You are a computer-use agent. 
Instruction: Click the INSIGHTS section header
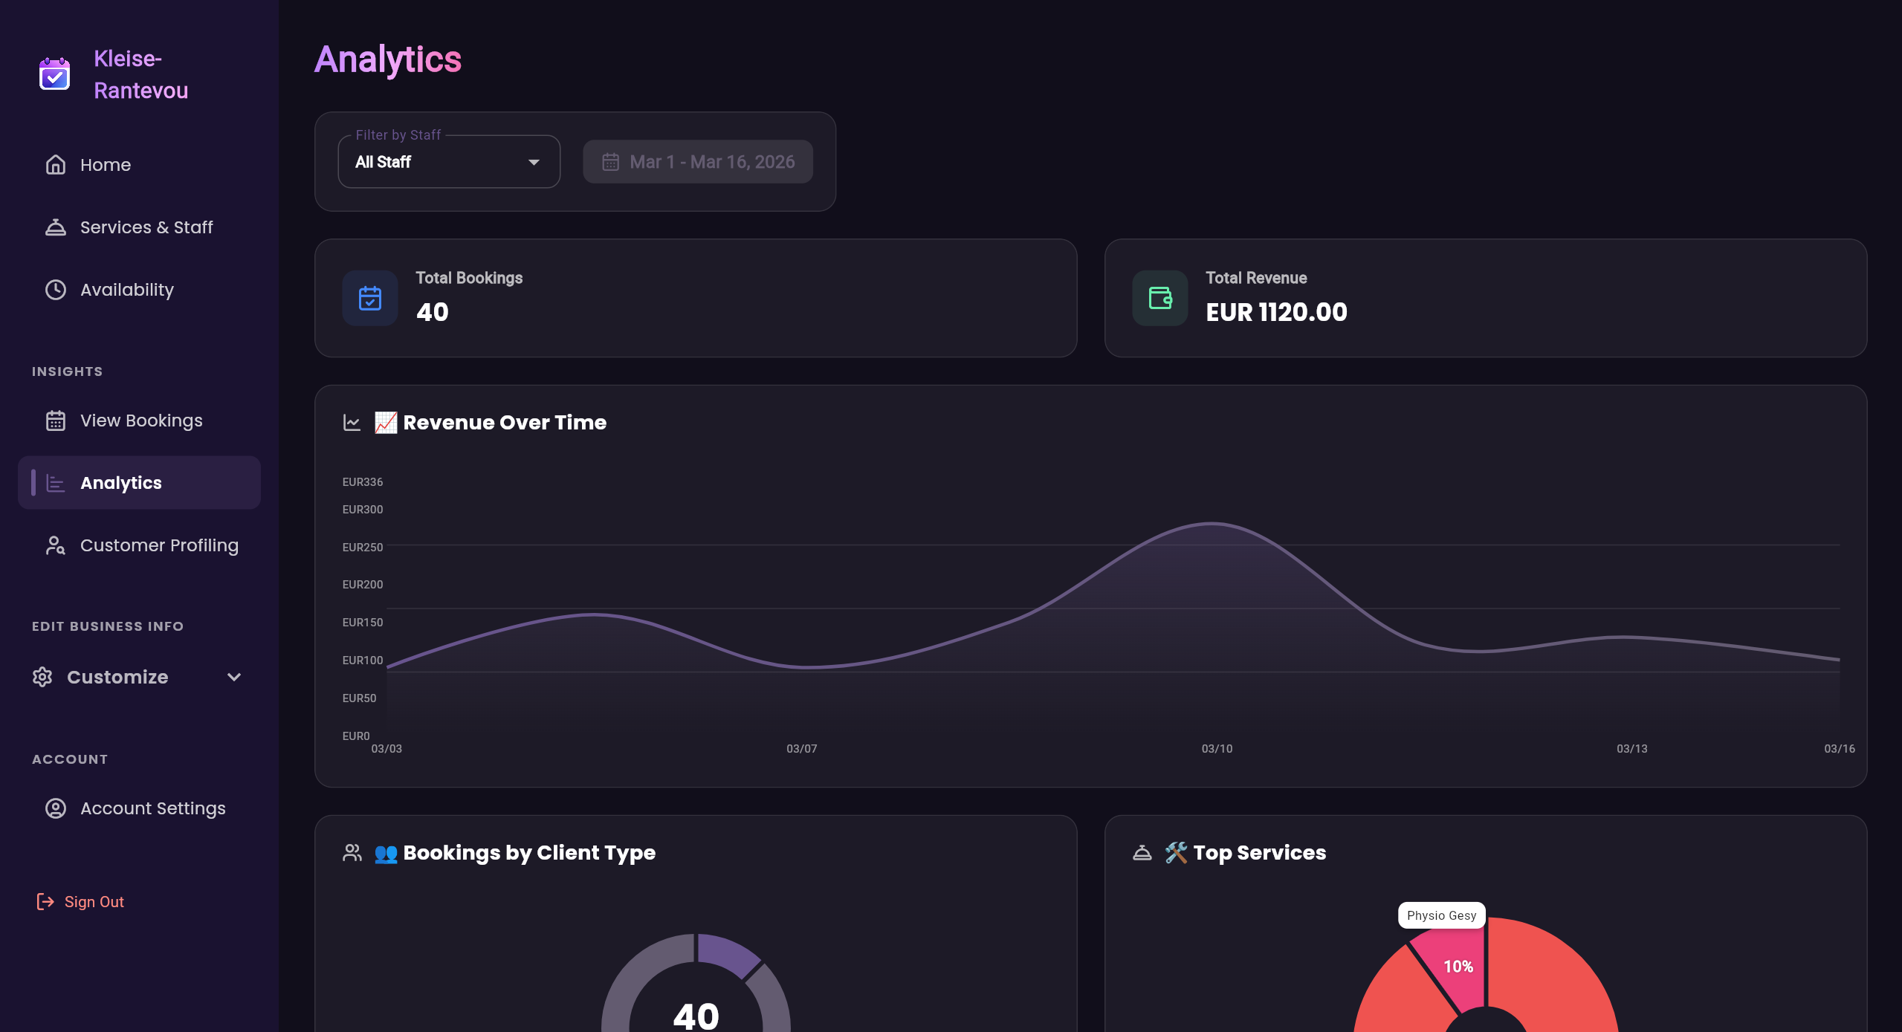[x=68, y=371]
